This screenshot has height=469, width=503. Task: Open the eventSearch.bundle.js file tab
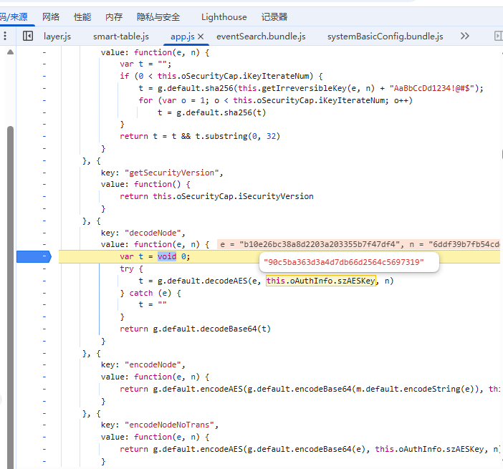(x=261, y=37)
